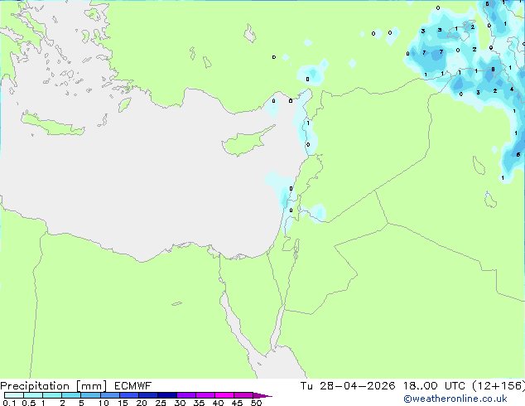Select the 35–40 mm magenta swatch
The height and width of the screenshot is (406, 525).
click(205, 395)
